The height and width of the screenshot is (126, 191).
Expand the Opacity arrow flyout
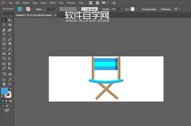pos(122,9)
